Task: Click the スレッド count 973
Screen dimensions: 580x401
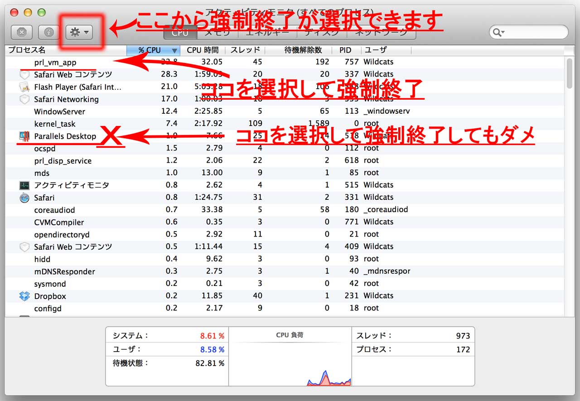Action: 463,336
